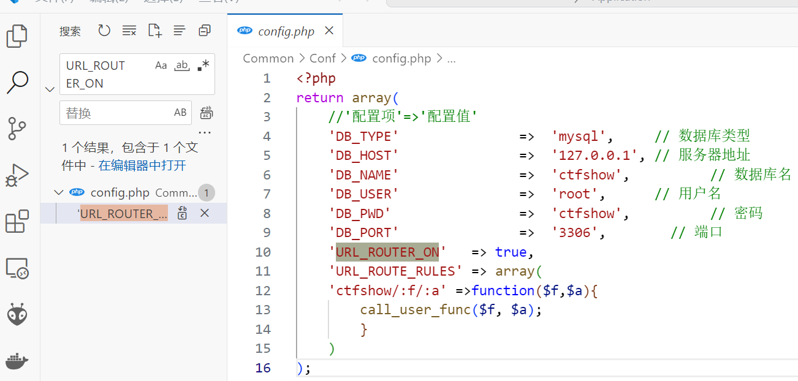Image resolution: width=798 pixels, height=381 pixels.
Task: Toggle search details ellipsis
Action: [x=204, y=132]
